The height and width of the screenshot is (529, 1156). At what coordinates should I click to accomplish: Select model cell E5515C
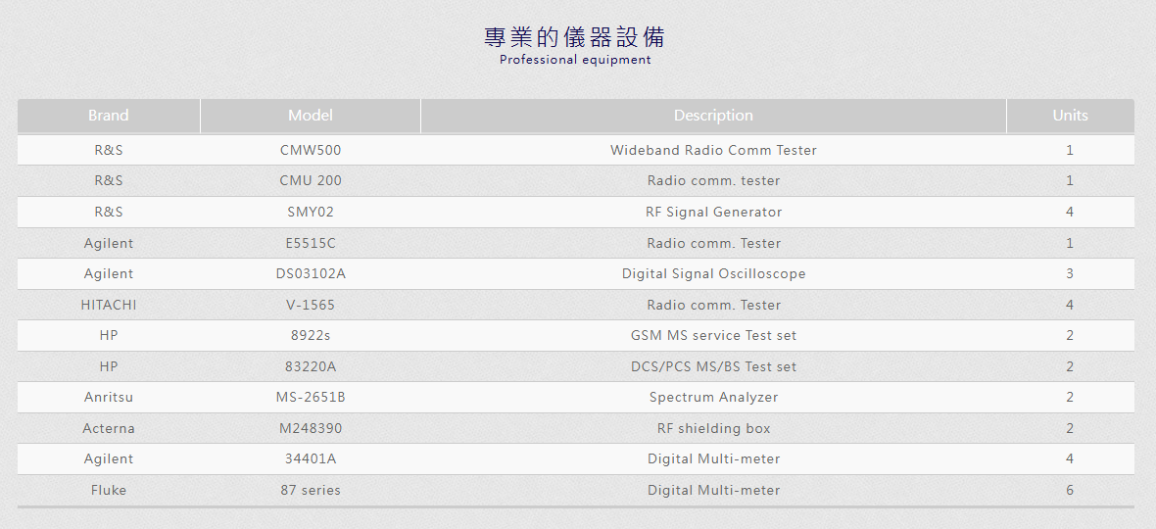point(311,243)
